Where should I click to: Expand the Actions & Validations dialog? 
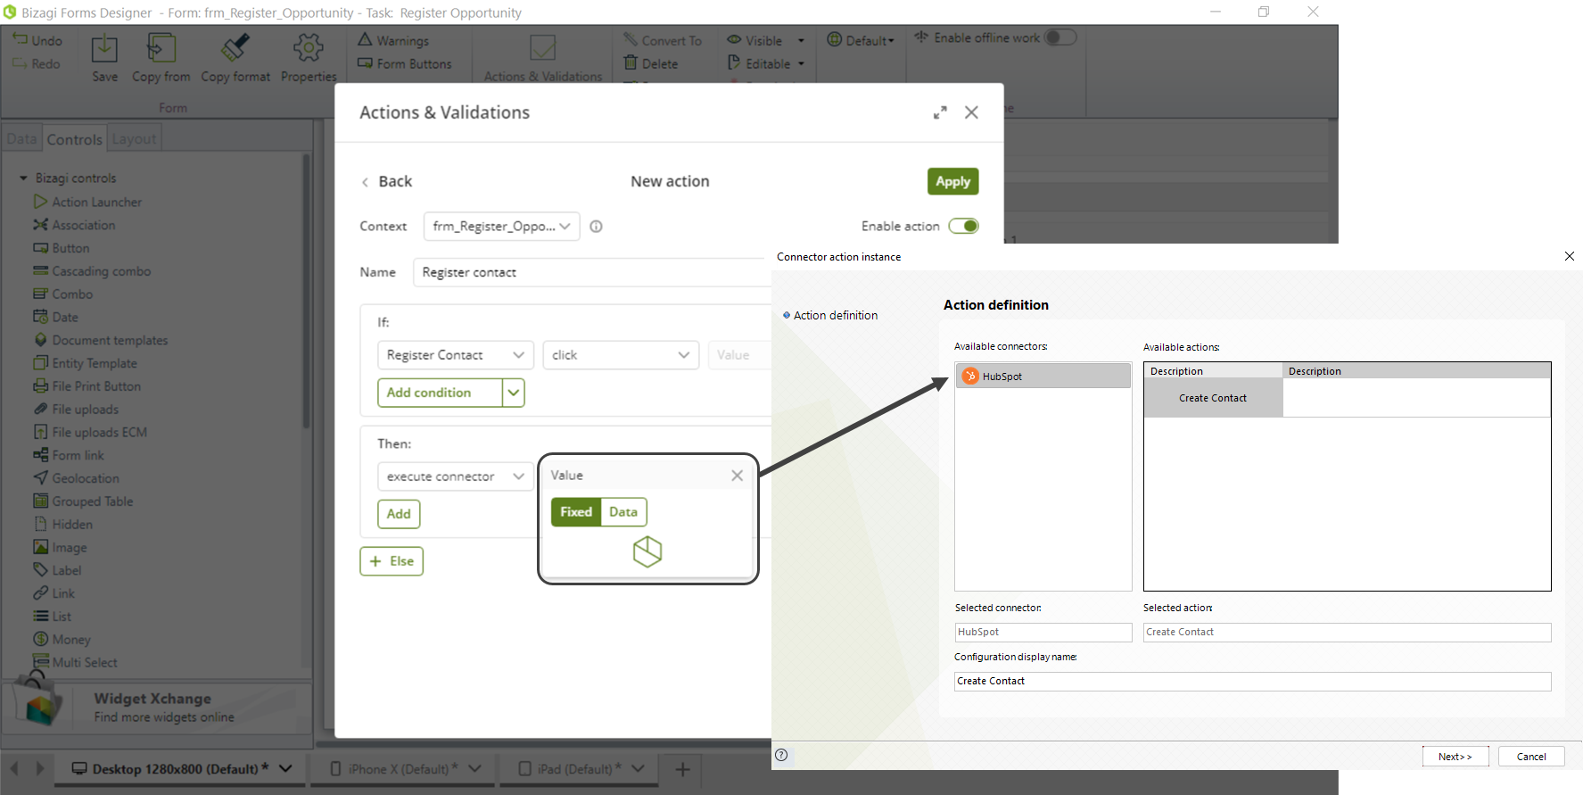(x=940, y=112)
